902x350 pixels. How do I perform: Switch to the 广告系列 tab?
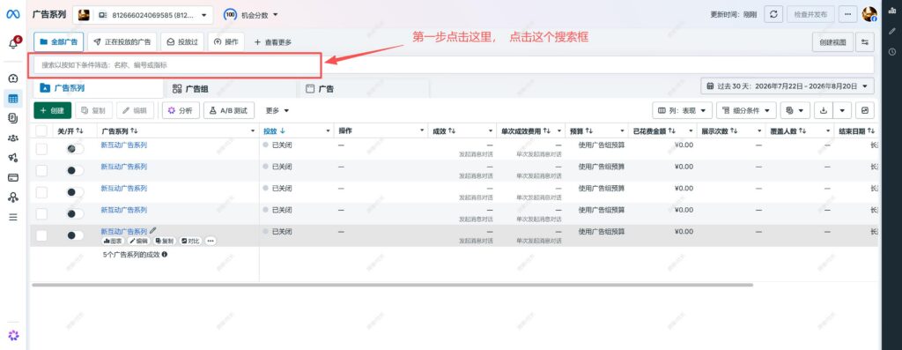coord(97,88)
